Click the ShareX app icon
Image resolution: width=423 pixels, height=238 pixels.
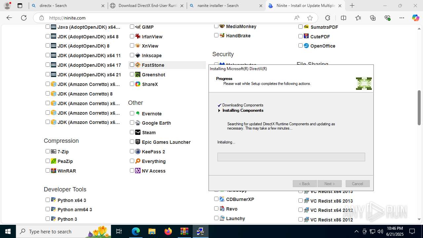point(138,84)
